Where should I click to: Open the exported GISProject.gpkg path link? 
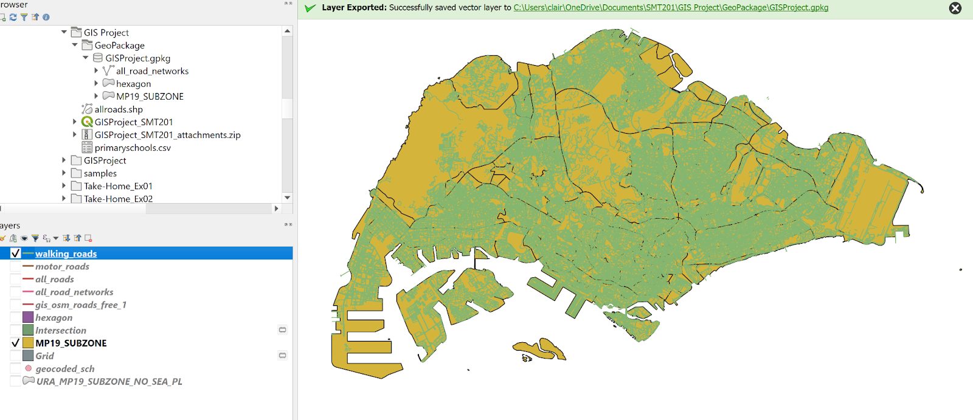[670, 8]
